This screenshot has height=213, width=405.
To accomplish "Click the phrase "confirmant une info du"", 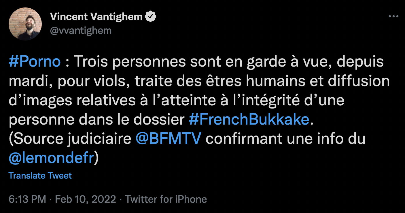I will coord(286,139).
